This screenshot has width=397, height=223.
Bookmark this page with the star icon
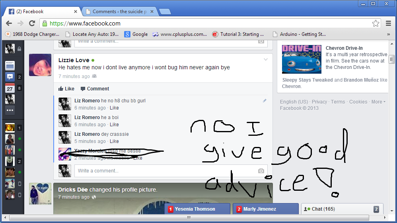[376, 23]
